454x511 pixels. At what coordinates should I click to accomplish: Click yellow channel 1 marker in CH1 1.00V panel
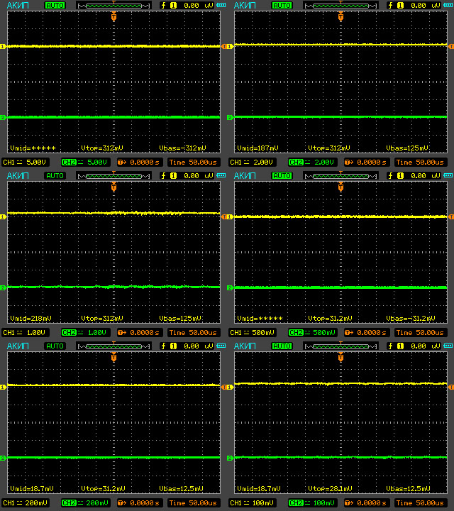point(3,216)
